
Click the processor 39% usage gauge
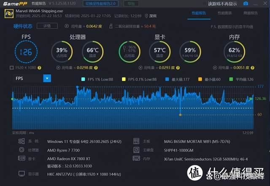click(62, 52)
